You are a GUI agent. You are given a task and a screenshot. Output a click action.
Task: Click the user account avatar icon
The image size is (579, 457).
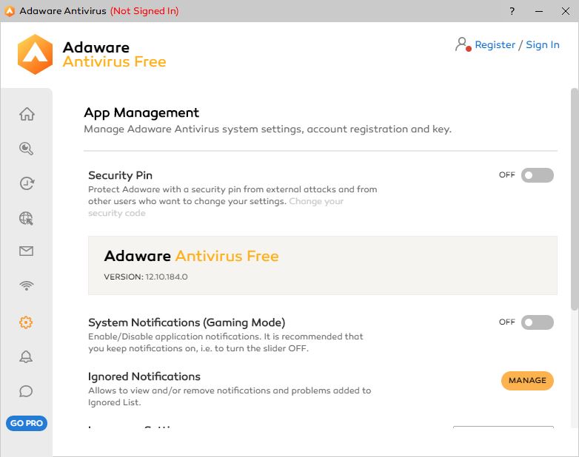463,44
